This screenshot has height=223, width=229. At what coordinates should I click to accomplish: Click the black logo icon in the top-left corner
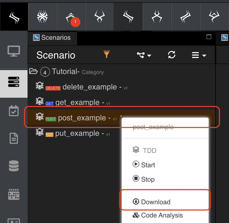click(x=14, y=17)
